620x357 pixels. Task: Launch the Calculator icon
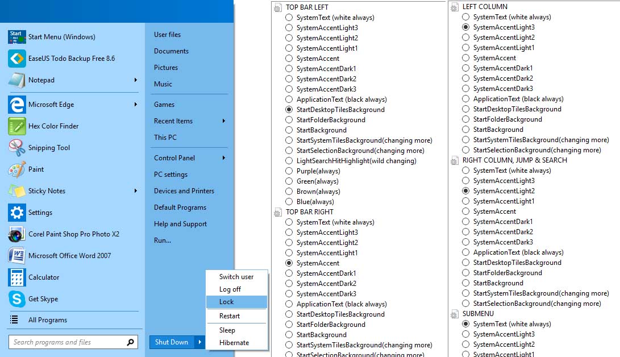click(17, 277)
